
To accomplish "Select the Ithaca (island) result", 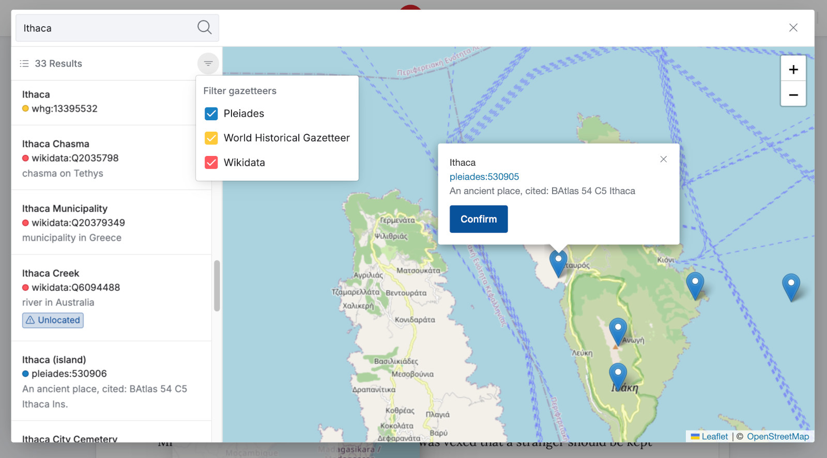I will 111,381.
